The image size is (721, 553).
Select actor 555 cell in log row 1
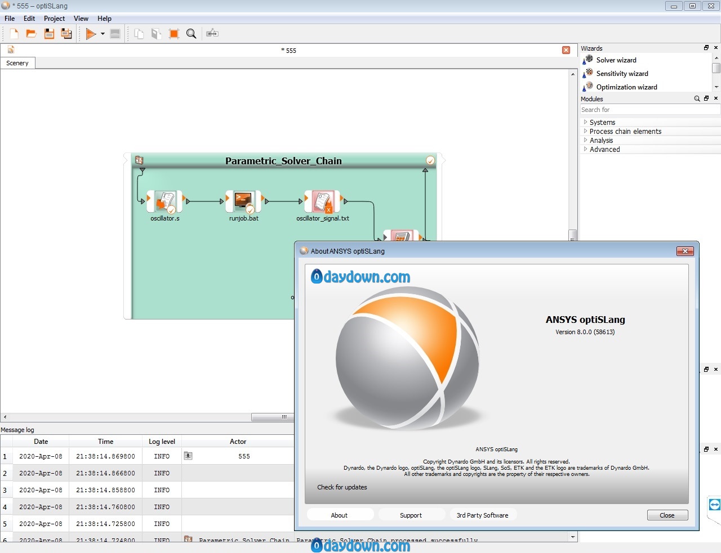pos(244,456)
